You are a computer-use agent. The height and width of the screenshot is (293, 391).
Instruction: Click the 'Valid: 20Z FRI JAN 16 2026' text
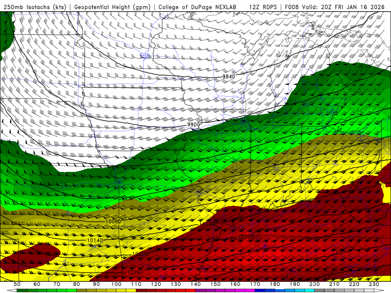coord(344,7)
